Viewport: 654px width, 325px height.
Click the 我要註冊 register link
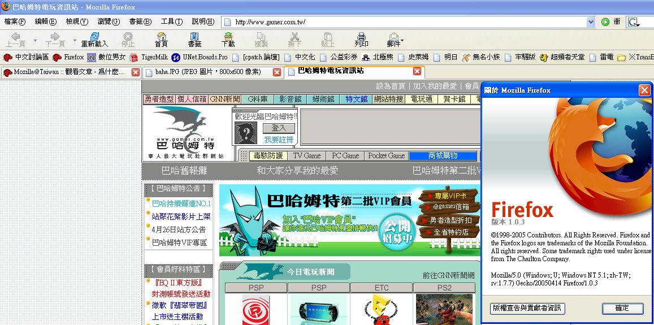(x=279, y=140)
